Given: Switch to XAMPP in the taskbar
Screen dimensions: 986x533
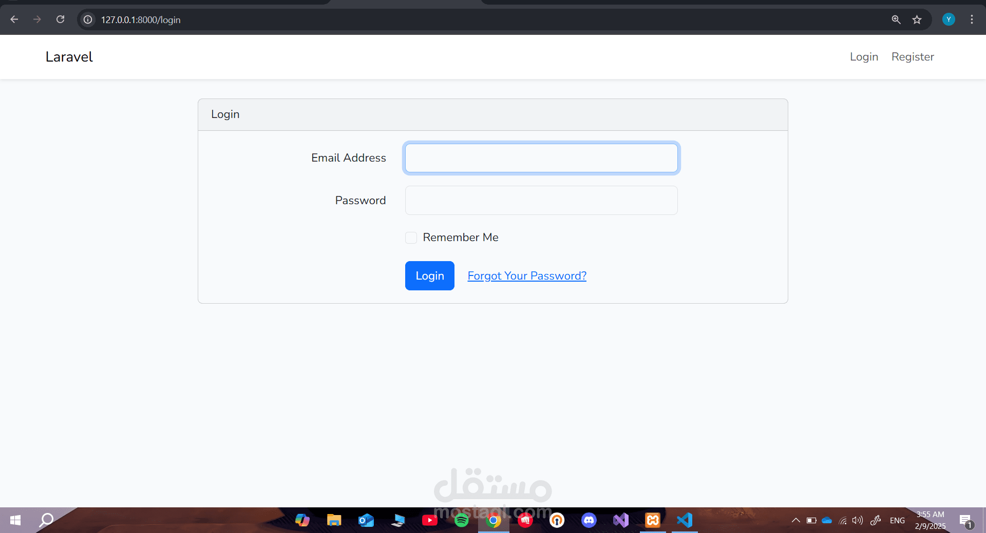Looking at the screenshot, I should click(x=653, y=520).
